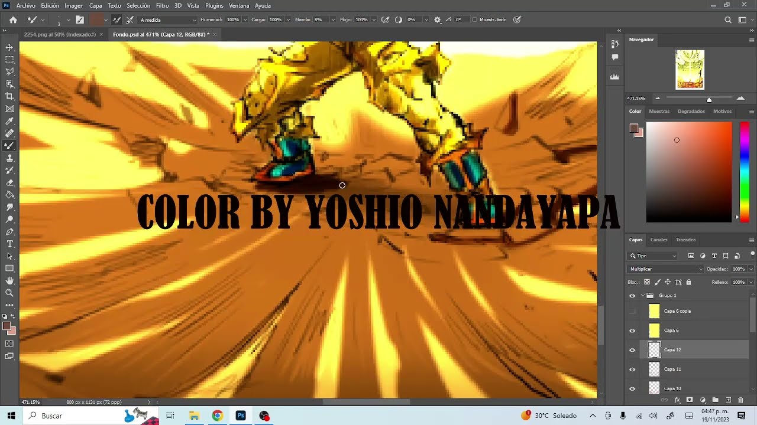
Task: Select the Eyedropper tool
Action: (9, 121)
